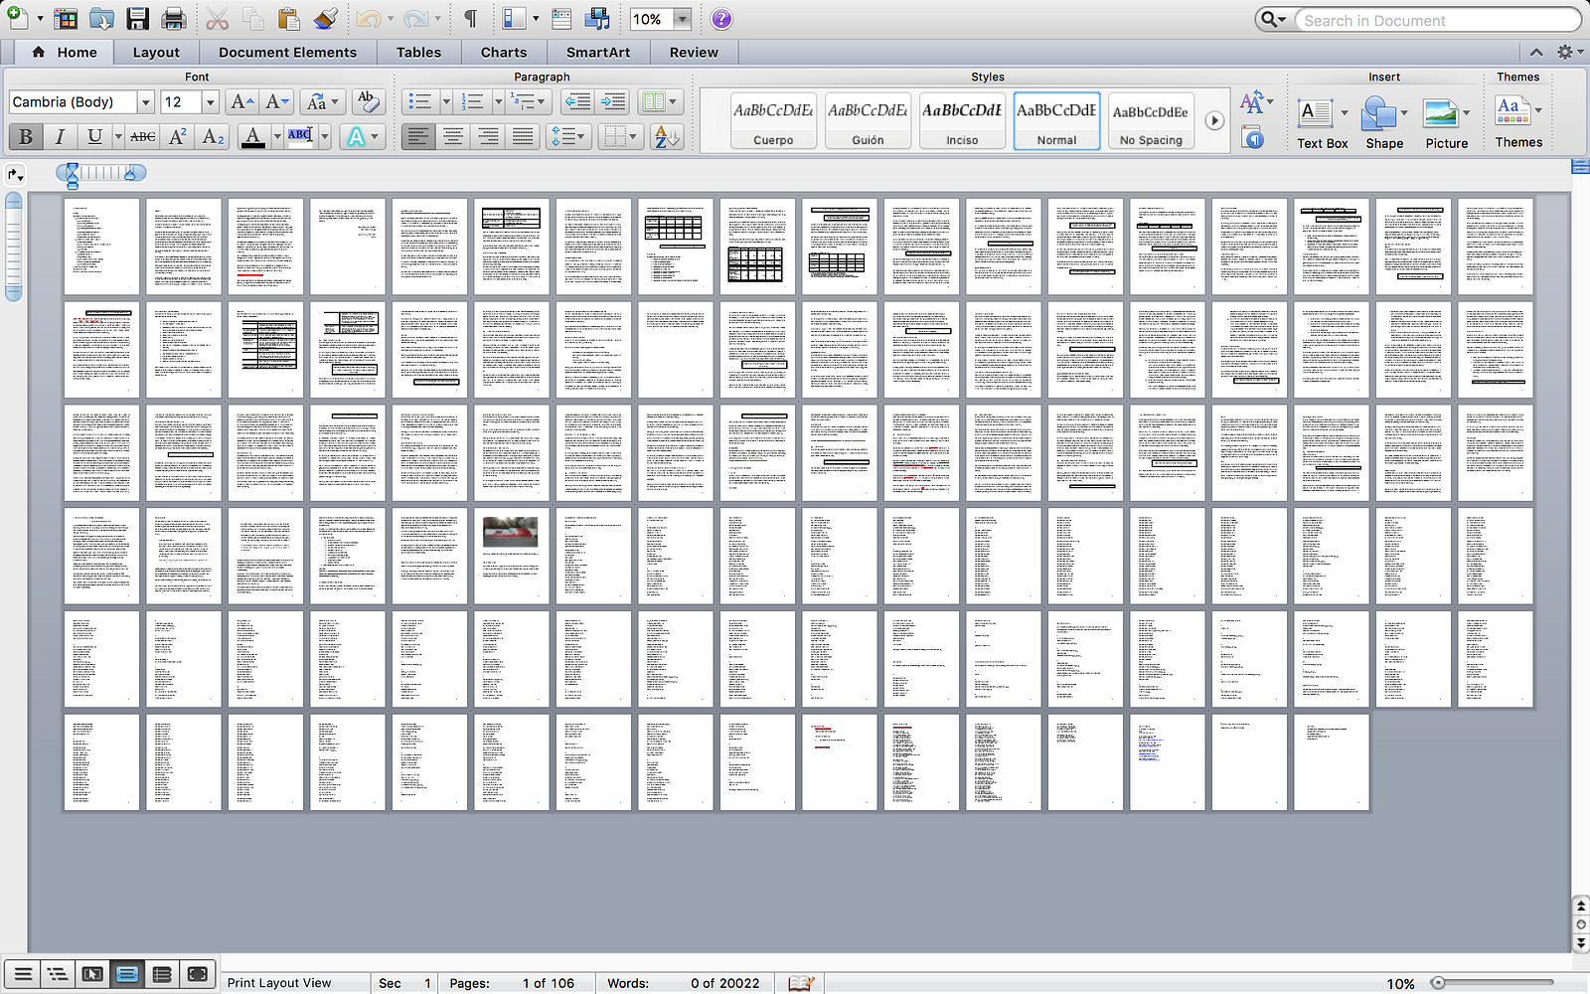
Task: Sort the selected text alphabetically
Action: [667, 137]
